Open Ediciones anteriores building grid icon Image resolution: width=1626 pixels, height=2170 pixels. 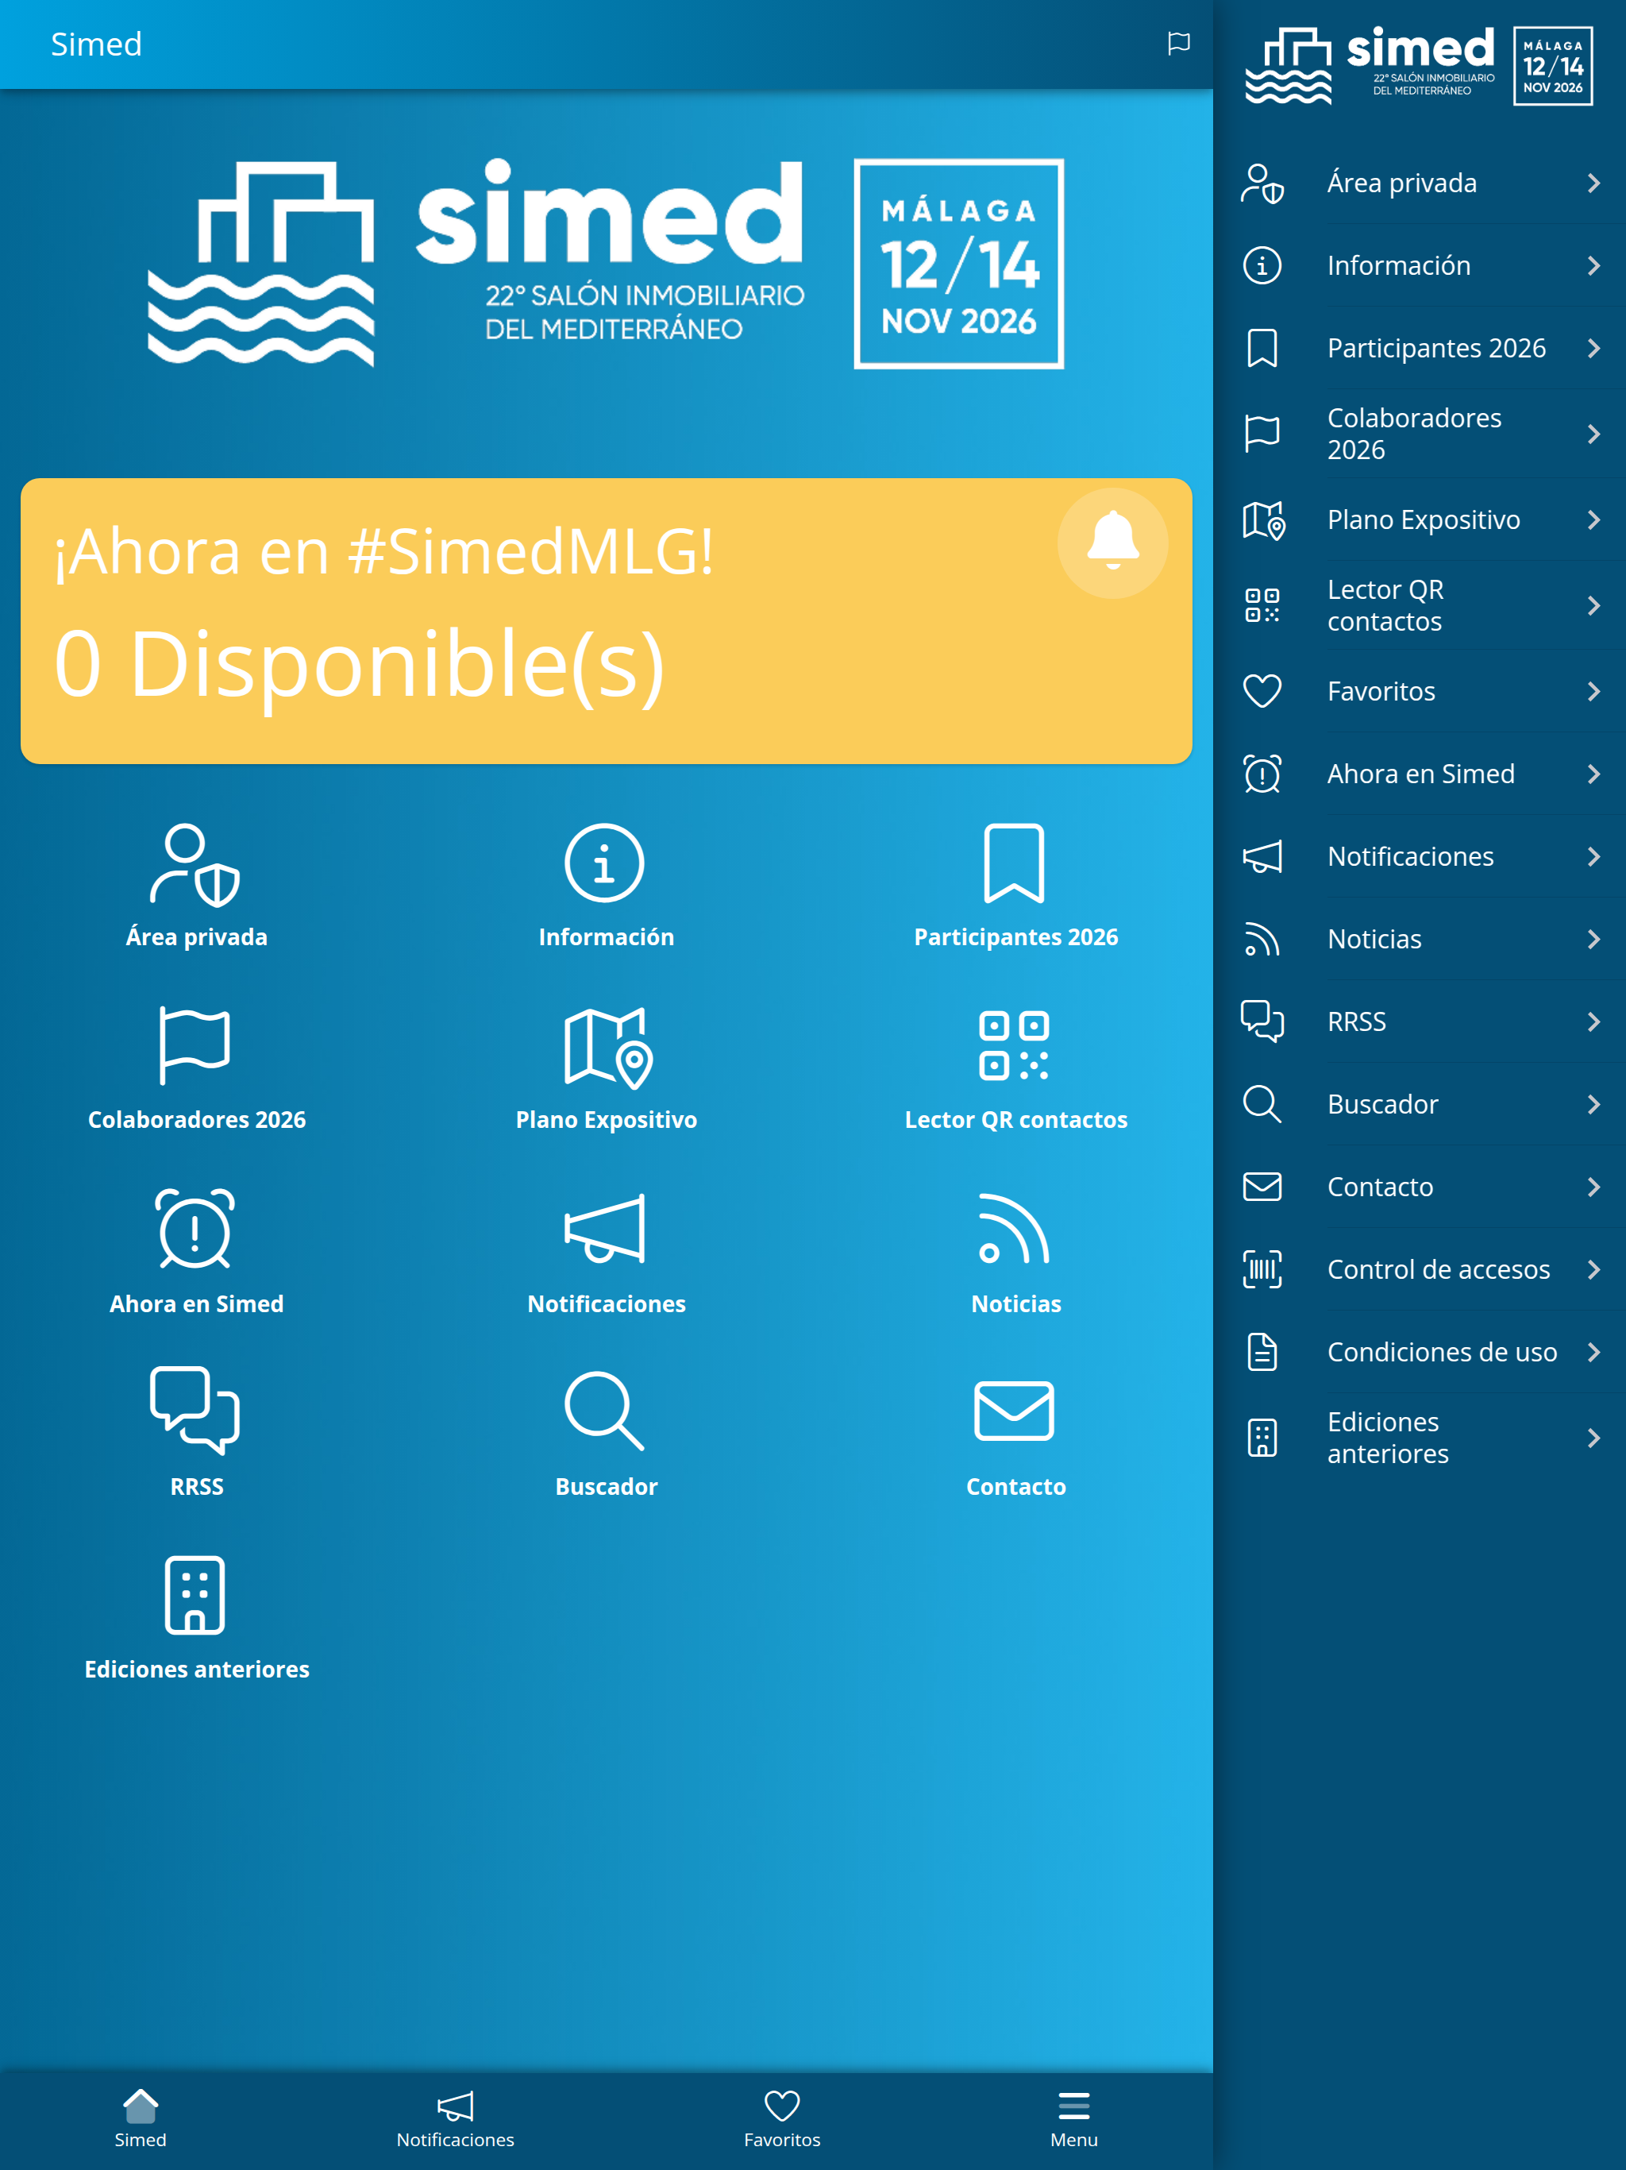(x=195, y=1595)
